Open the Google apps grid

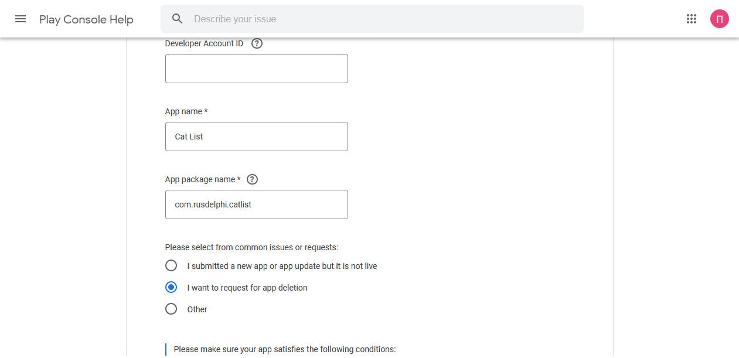(692, 19)
